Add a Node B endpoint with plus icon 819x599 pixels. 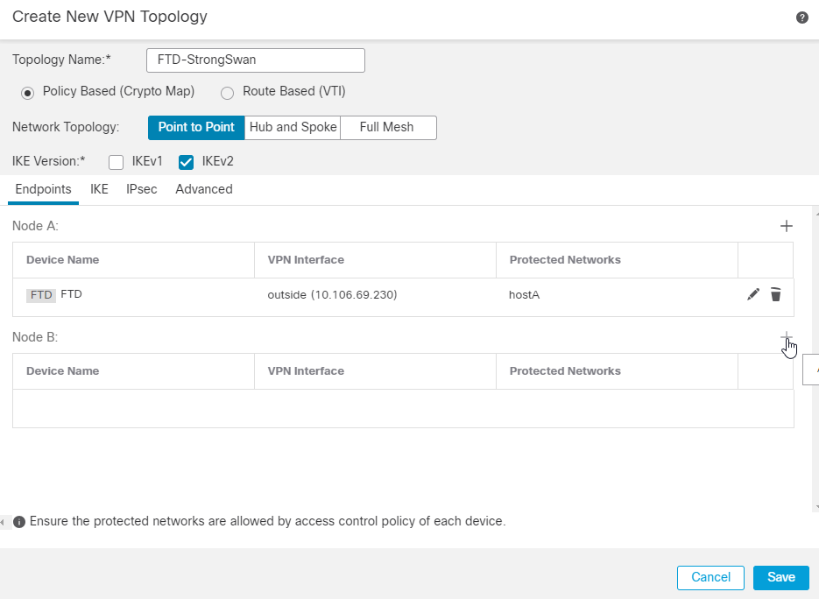pos(786,337)
